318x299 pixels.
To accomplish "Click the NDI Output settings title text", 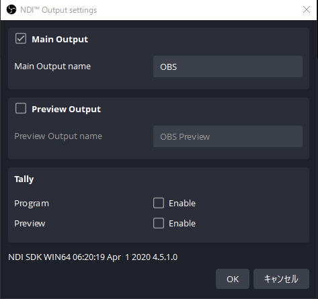I will (58, 10).
